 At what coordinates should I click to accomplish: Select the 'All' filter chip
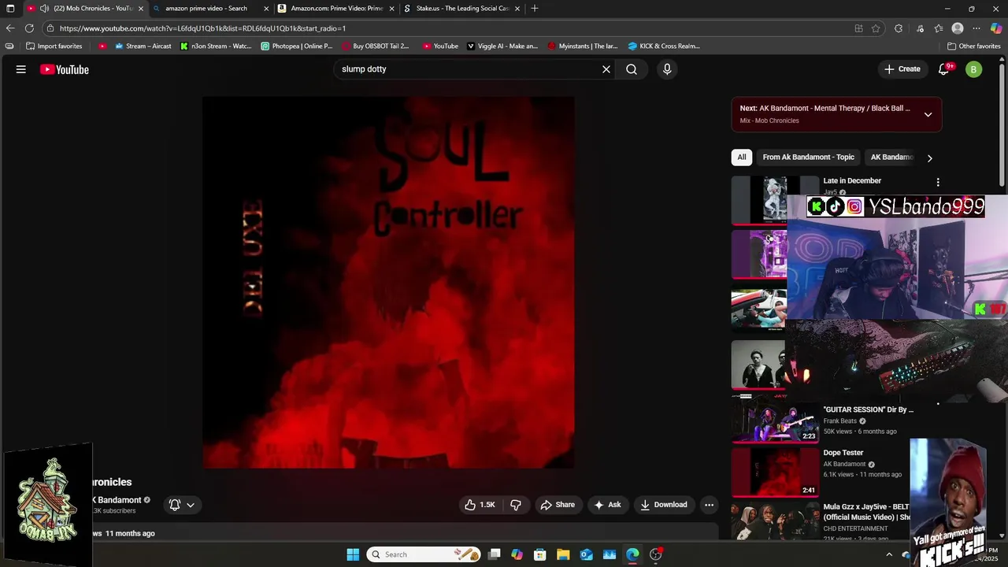click(741, 157)
